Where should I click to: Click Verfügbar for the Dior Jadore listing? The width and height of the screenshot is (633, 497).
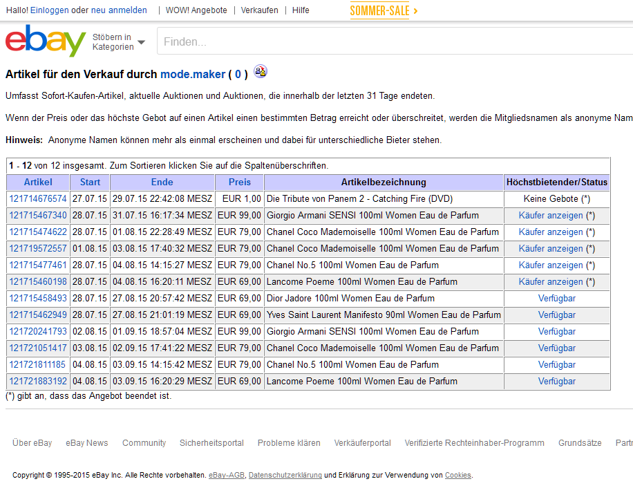[556, 299]
